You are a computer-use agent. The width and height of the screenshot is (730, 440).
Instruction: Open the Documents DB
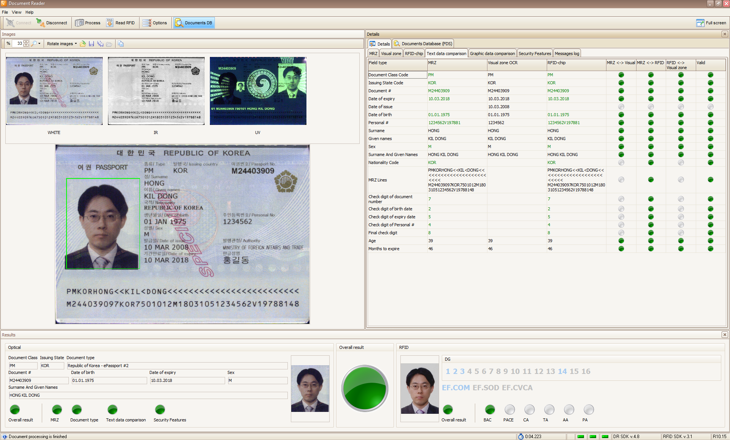click(x=194, y=23)
